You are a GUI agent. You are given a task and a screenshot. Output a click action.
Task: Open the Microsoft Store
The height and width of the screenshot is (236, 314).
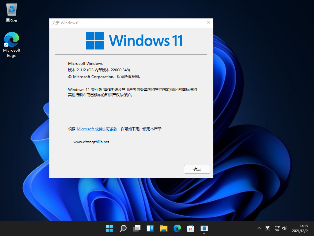pyautogui.click(x=190, y=228)
